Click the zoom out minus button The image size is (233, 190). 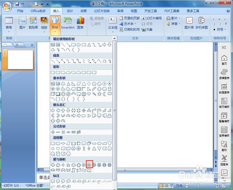click(x=187, y=186)
